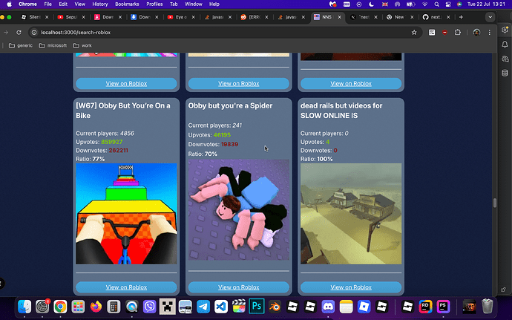
Task: Click upvotes value 46195
Action: [x=222, y=134]
